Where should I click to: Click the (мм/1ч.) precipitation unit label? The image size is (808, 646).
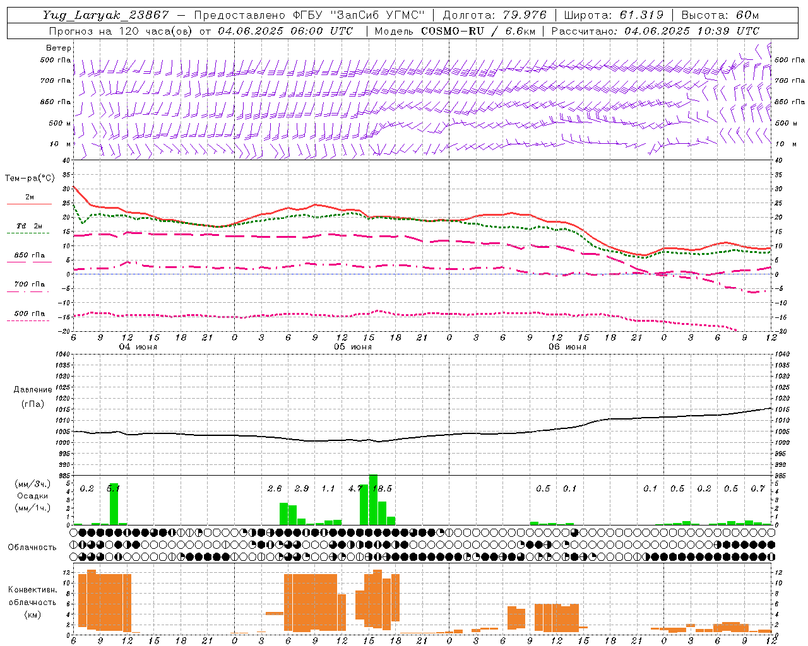(x=33, y=507)
